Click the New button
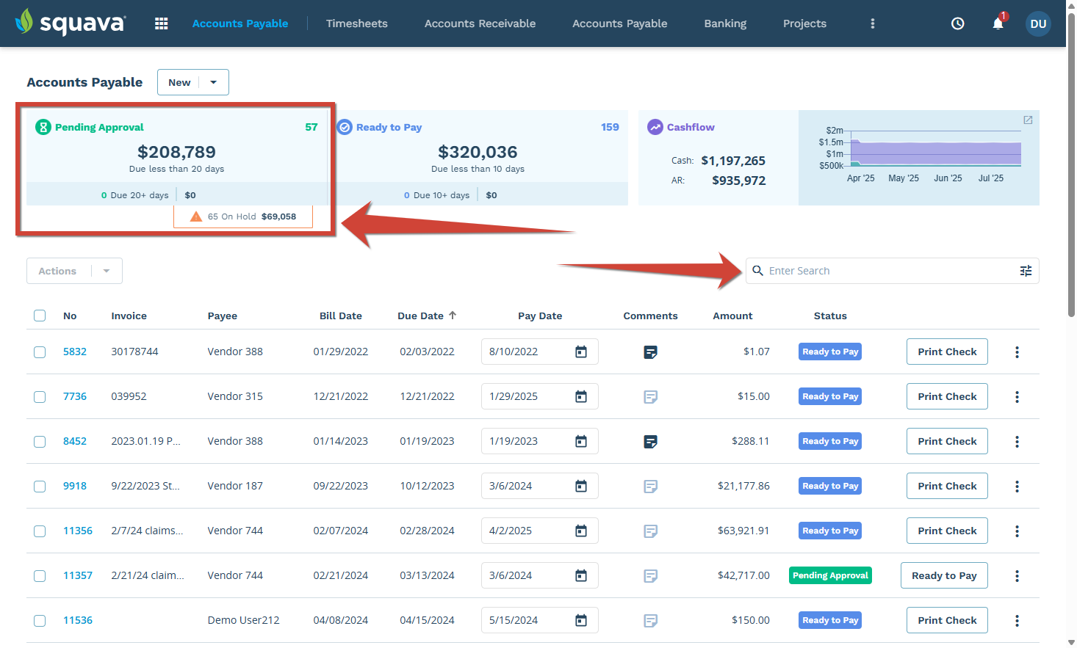The width and height of the screenshot is (1077, 648). [179, 82]
